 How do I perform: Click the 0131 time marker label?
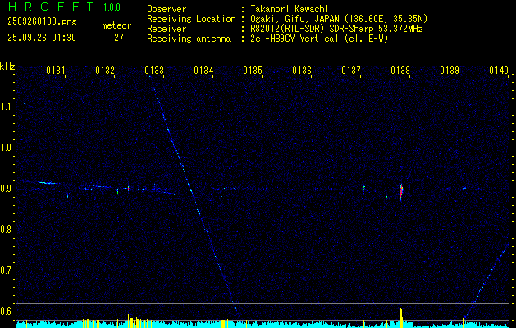55,71
